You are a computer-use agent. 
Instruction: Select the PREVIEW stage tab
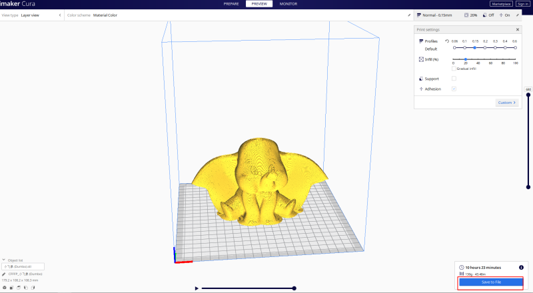[259, 4]
